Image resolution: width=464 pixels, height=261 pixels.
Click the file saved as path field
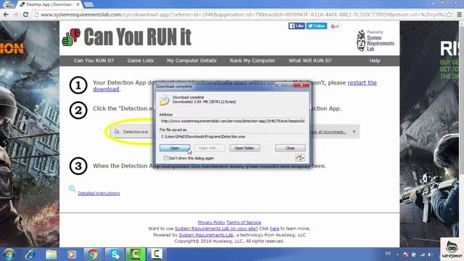(x=233, y=136)
